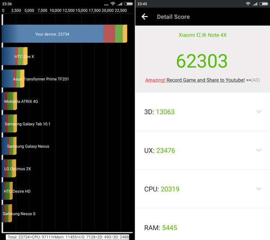Click the 10,000 axis label
Image resolution: width=270 pixels, height=240 pixels.
(55, 10)
